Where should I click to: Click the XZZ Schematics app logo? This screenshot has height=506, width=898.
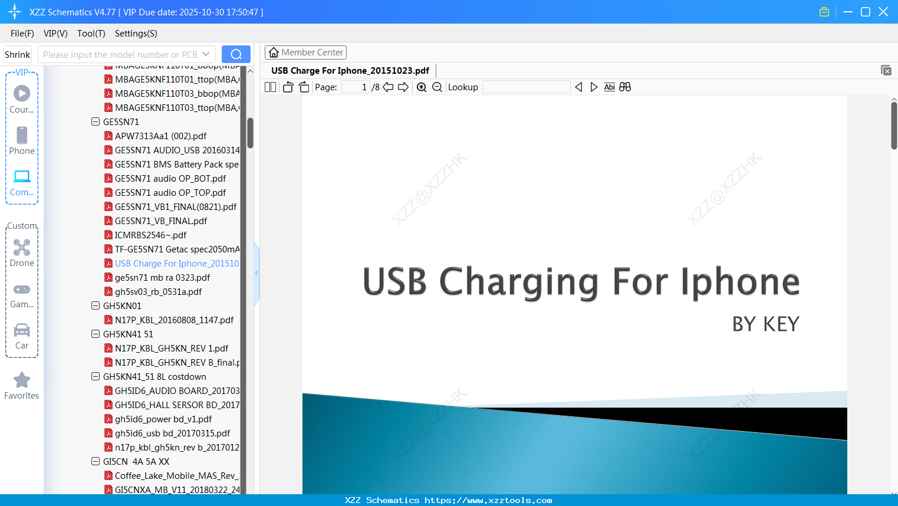[15, 12]
